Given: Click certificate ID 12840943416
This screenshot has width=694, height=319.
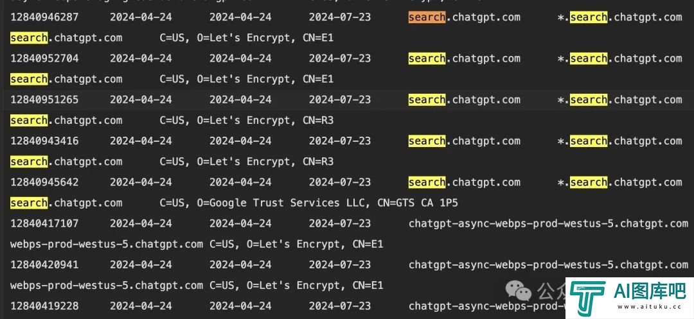Looking at the screenshot, I should [x=44, y=141].
